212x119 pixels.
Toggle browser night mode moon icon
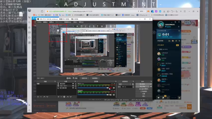[x=177, y=11]
